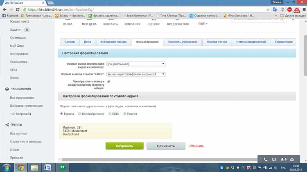The width and height of the screenshot is (307, 172).
Task: Select the Россия address format
Action: pos(124,113)
